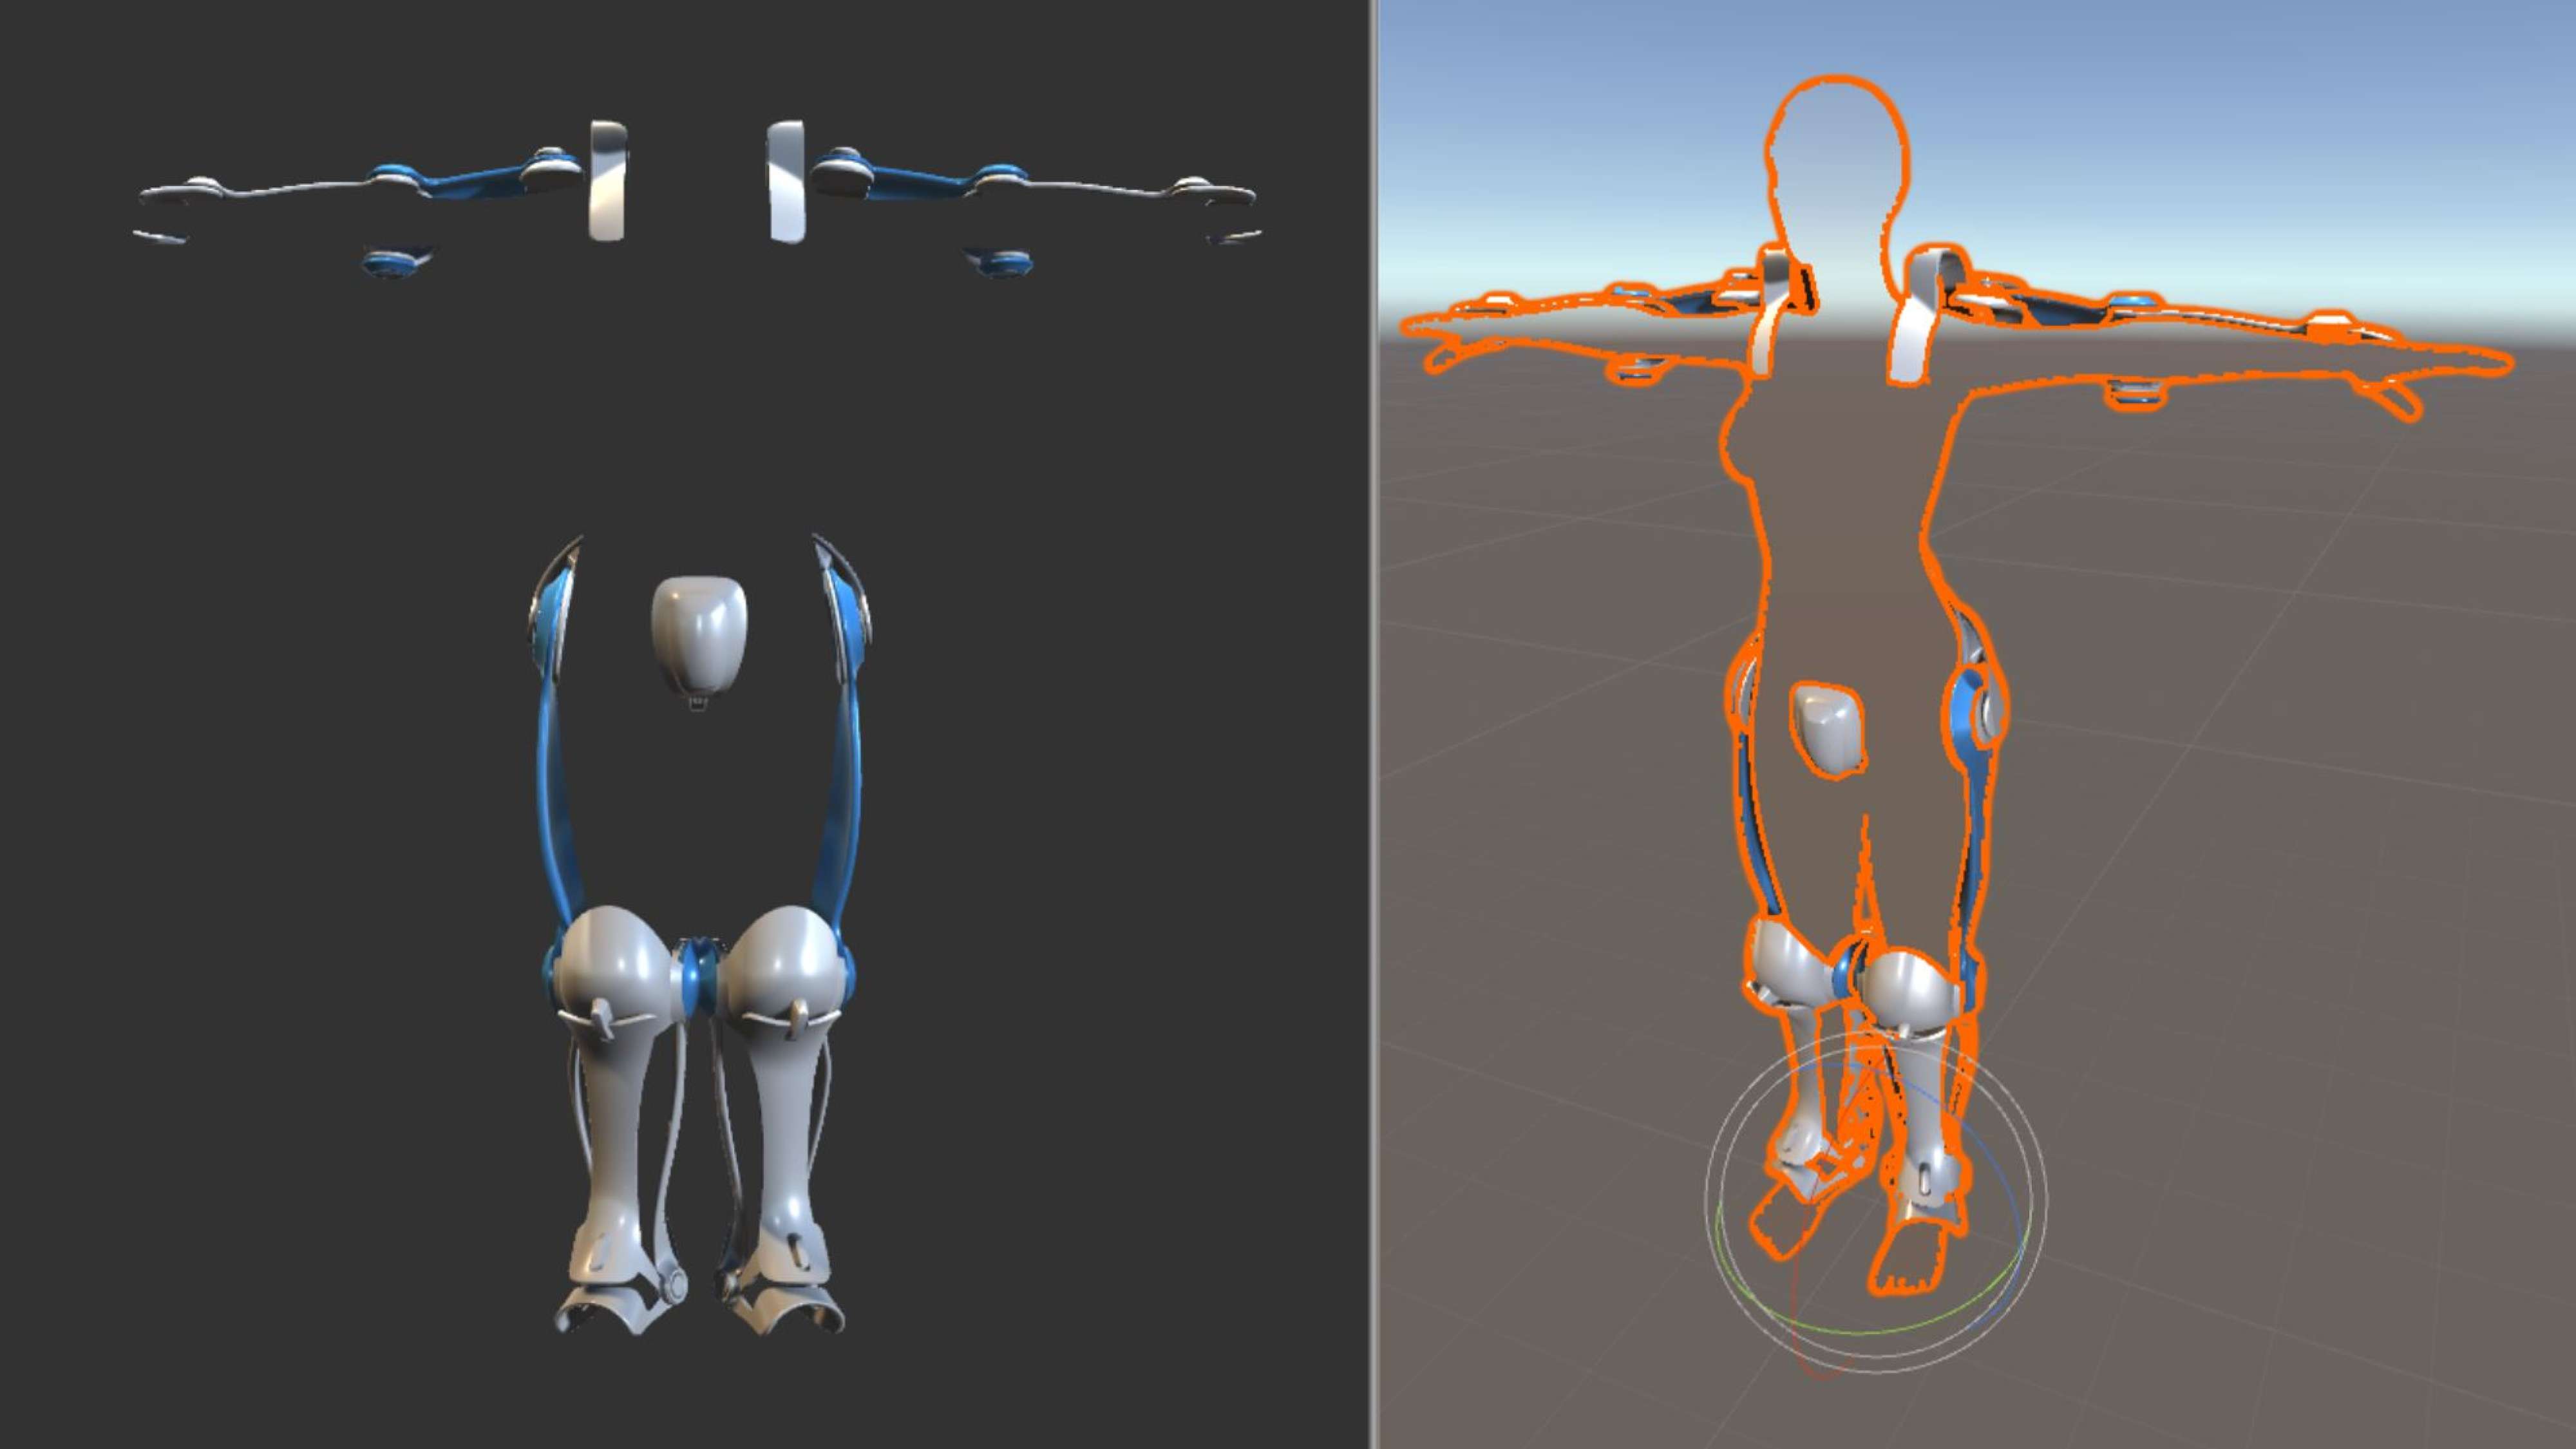The height and width of the screenshot is (1449, 2576).
Task: Select right white shoulder strap in left viewport
Action: [787, 183]
